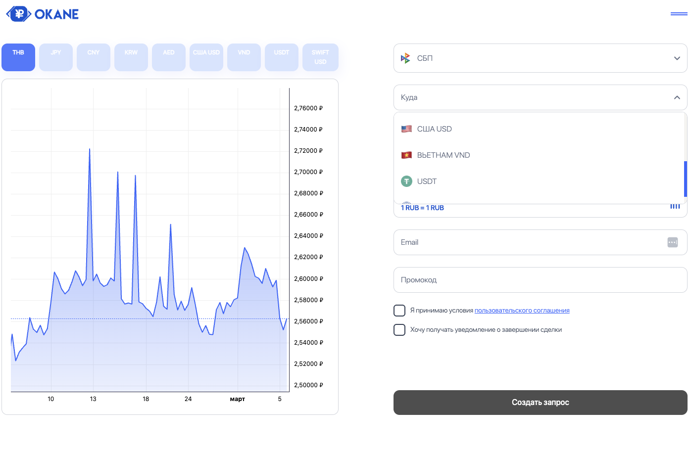The image size is (691, 452).
Task: Select ВЬЕТНАМ VND from the list
Action: click(443, 155)
